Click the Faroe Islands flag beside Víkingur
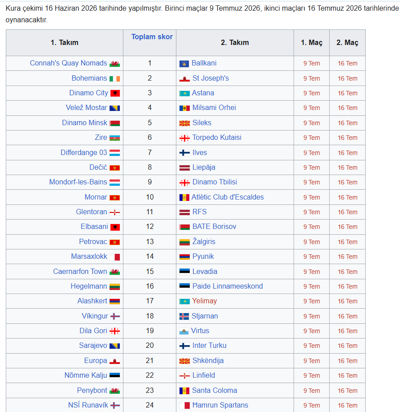400x412 pixels. coord(115,316)
